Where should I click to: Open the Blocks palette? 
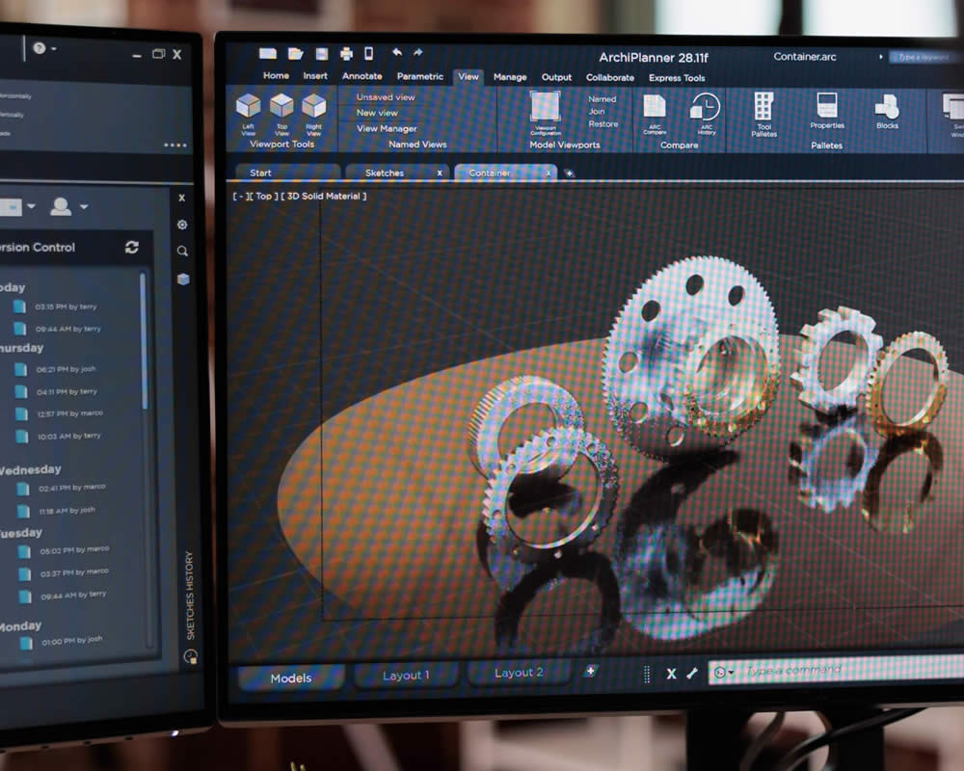(887, 111)
